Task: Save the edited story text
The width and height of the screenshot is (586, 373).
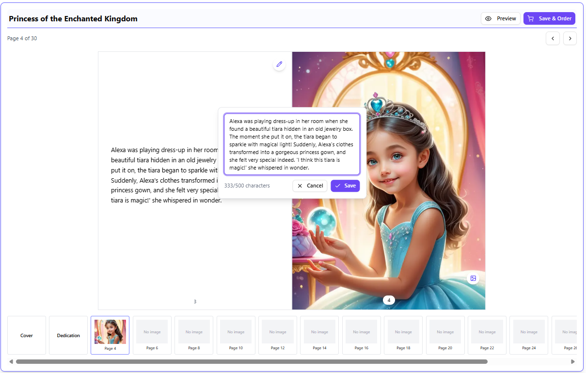Action: 345,186
